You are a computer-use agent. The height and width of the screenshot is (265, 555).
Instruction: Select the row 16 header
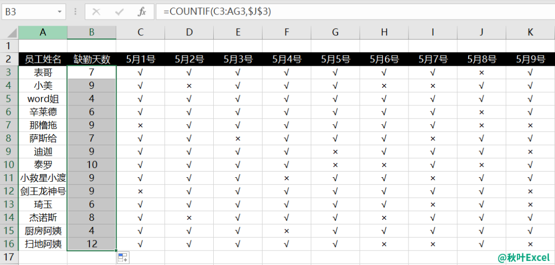click(x=9, y=244)
